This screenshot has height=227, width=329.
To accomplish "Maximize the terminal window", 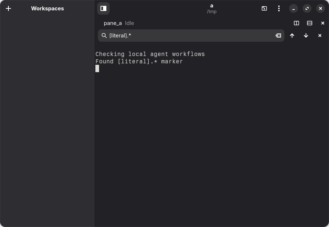I will [307, 8].
